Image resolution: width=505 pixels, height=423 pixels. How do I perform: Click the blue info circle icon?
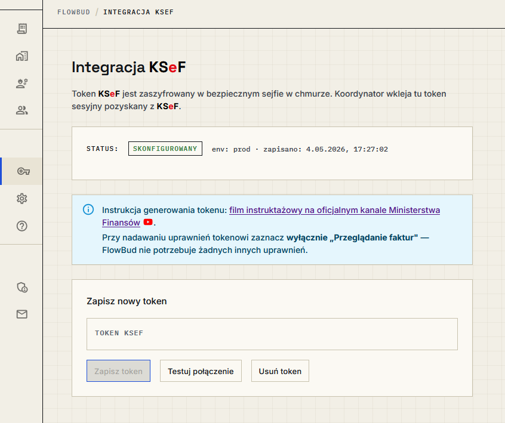88,209
